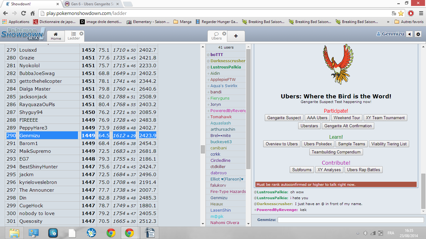Click the FRA language indicator
This screenshot has width=426, height=239.
(x=391, y=233)
